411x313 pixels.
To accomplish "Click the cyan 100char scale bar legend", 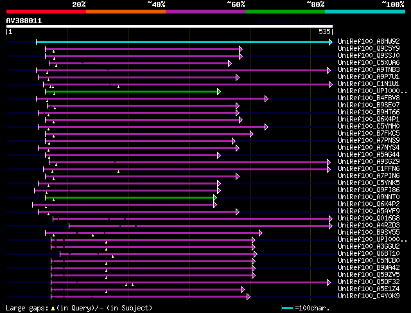I will [x=287, y=308].
